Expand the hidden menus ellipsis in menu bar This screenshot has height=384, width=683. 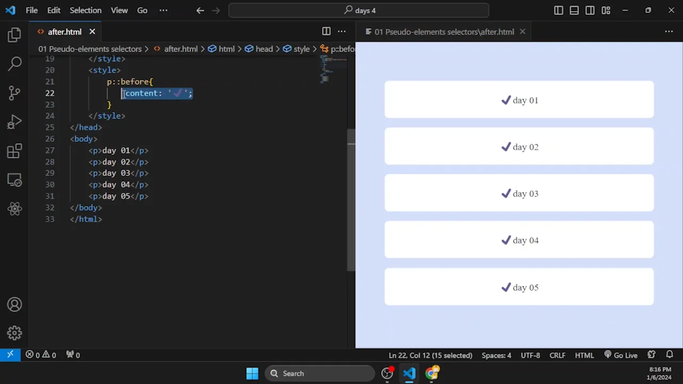[x=163, y=10]
